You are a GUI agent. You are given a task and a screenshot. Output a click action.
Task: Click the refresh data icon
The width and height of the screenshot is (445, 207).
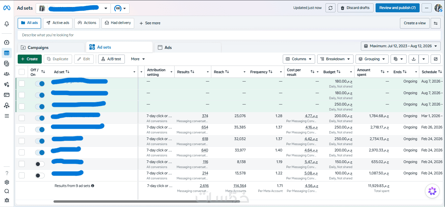point(330,8)
